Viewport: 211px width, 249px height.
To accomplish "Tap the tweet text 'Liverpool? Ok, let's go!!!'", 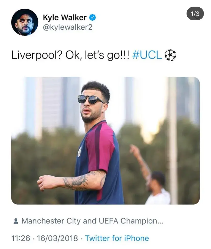I will [x=70, y=55].
